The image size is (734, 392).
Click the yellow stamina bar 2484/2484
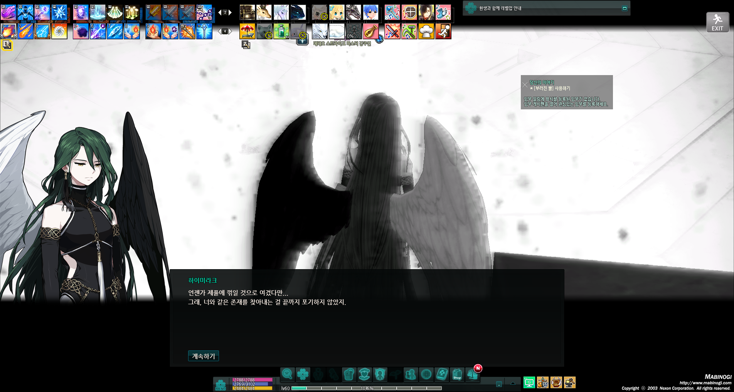coord(253,389)
